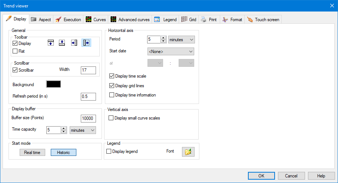The image size is (338, 183).
Task: Enable Display small curve scales
Action: pos(111,118)
